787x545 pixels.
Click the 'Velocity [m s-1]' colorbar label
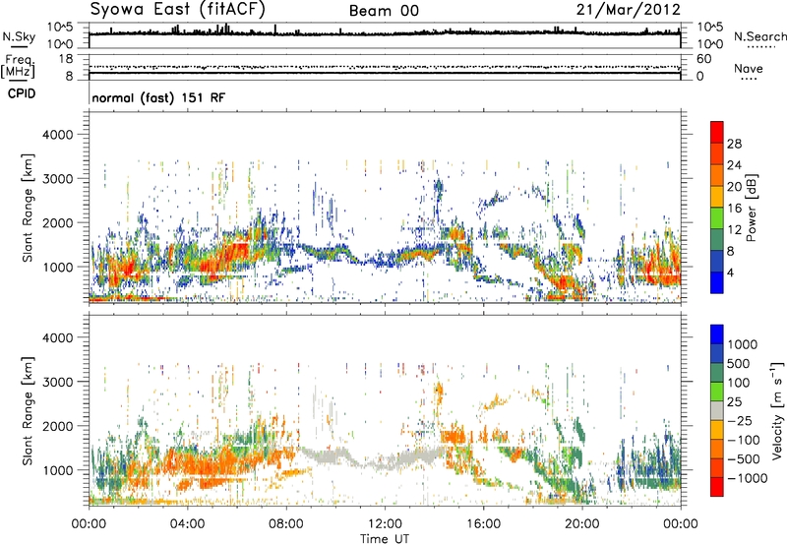coord(777,410)
